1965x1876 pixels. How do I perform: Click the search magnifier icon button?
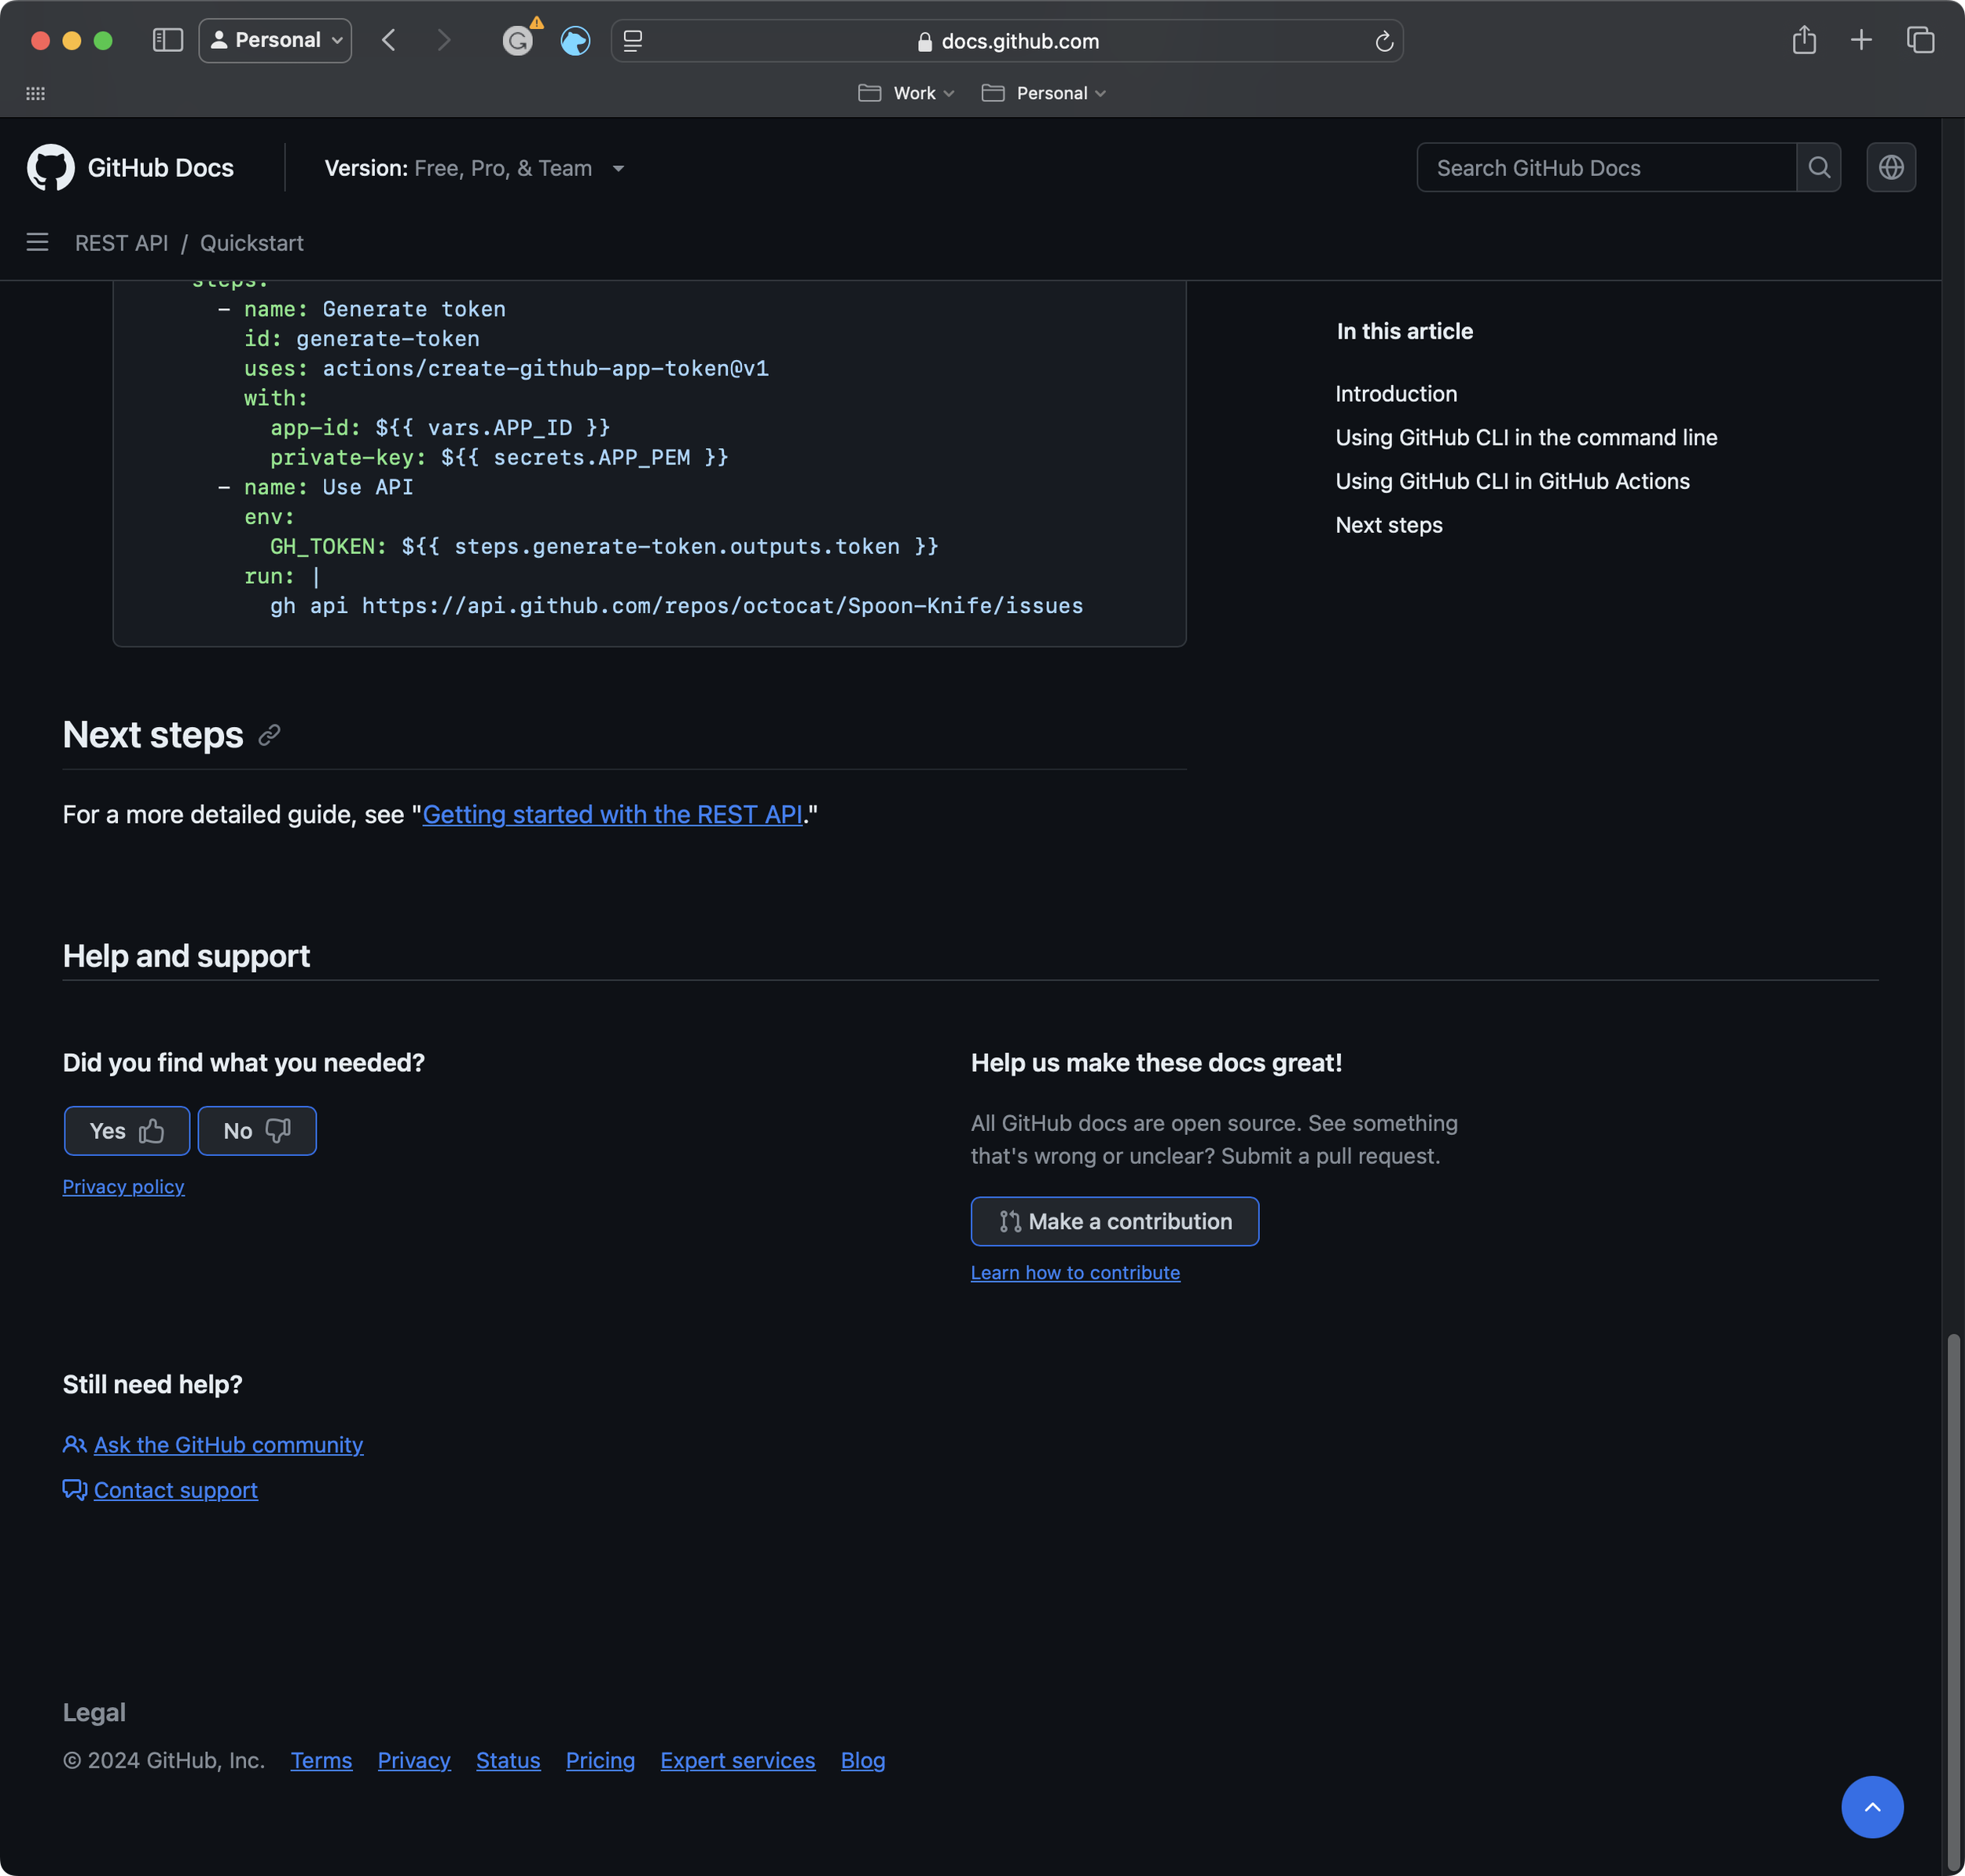tap(1818, 167)
